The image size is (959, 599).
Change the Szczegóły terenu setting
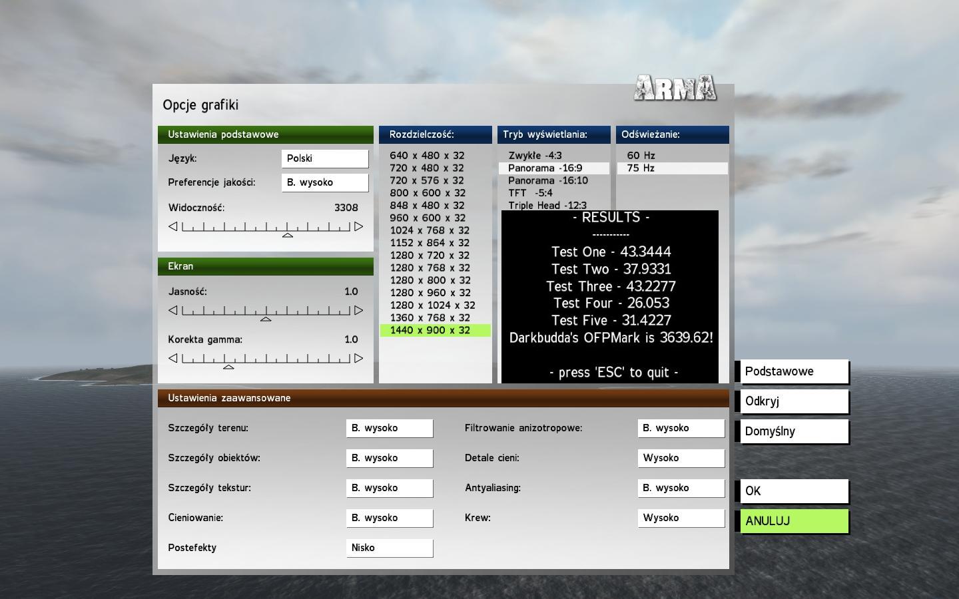(x=389, y=428)
